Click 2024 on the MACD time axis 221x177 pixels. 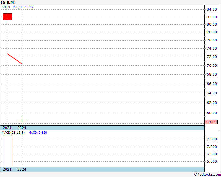pos(22,169)
